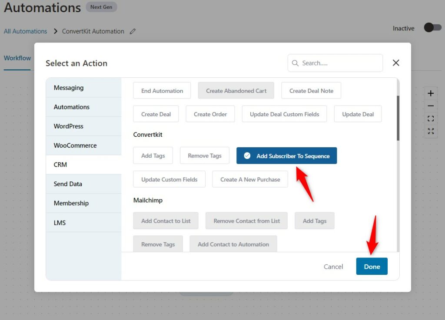The height and width of the screenshot is (320, 445).
Task: Go back to All Automations
Action: 25,31
